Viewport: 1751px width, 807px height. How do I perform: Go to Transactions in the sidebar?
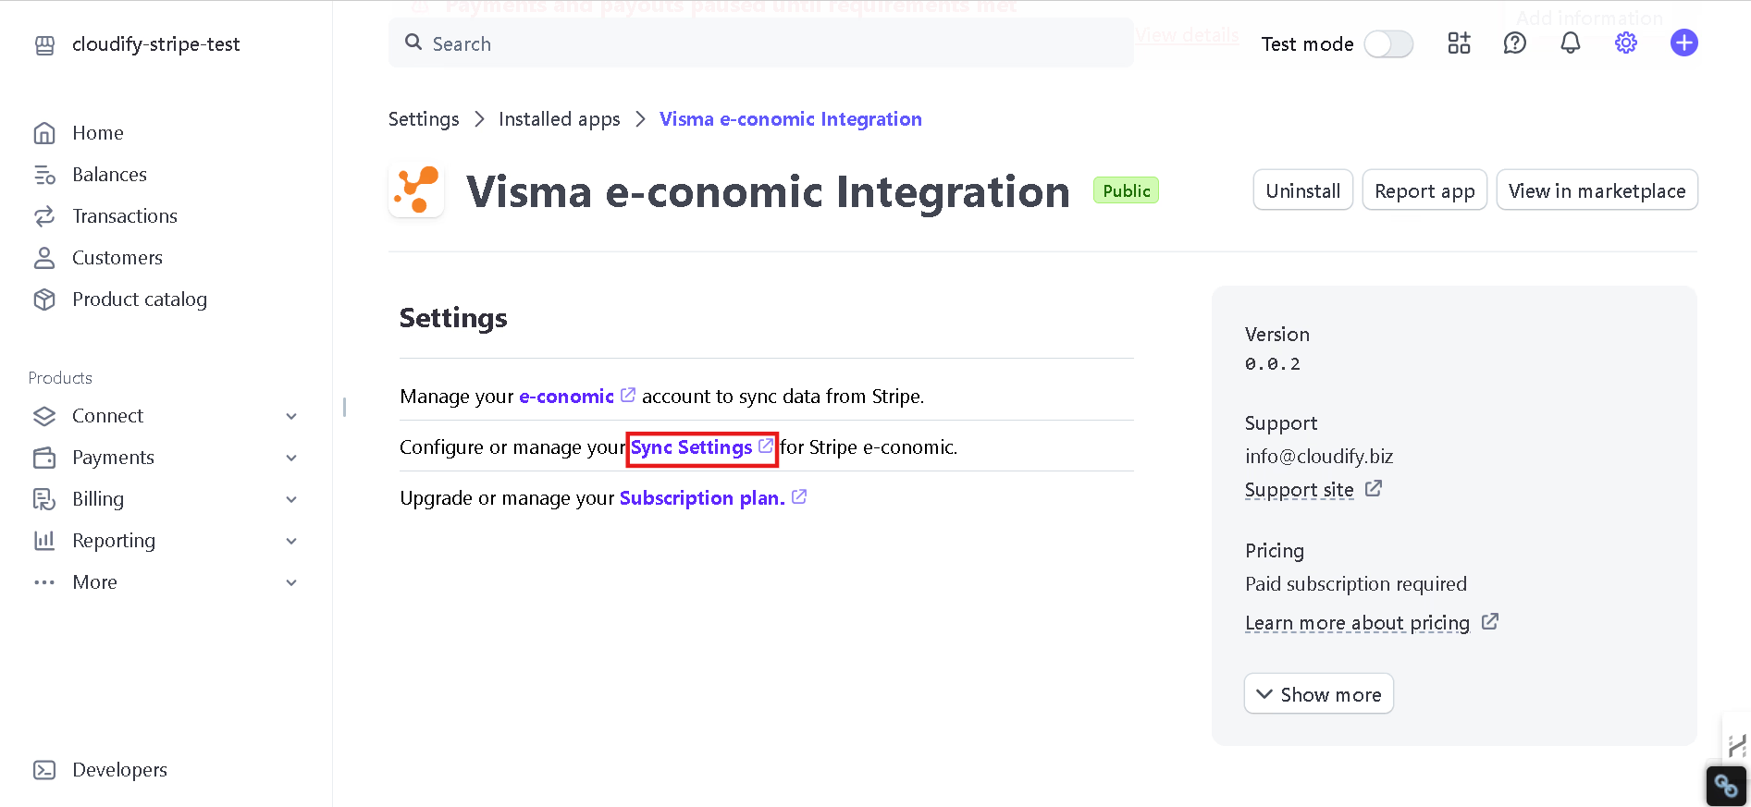pos(124,216)
